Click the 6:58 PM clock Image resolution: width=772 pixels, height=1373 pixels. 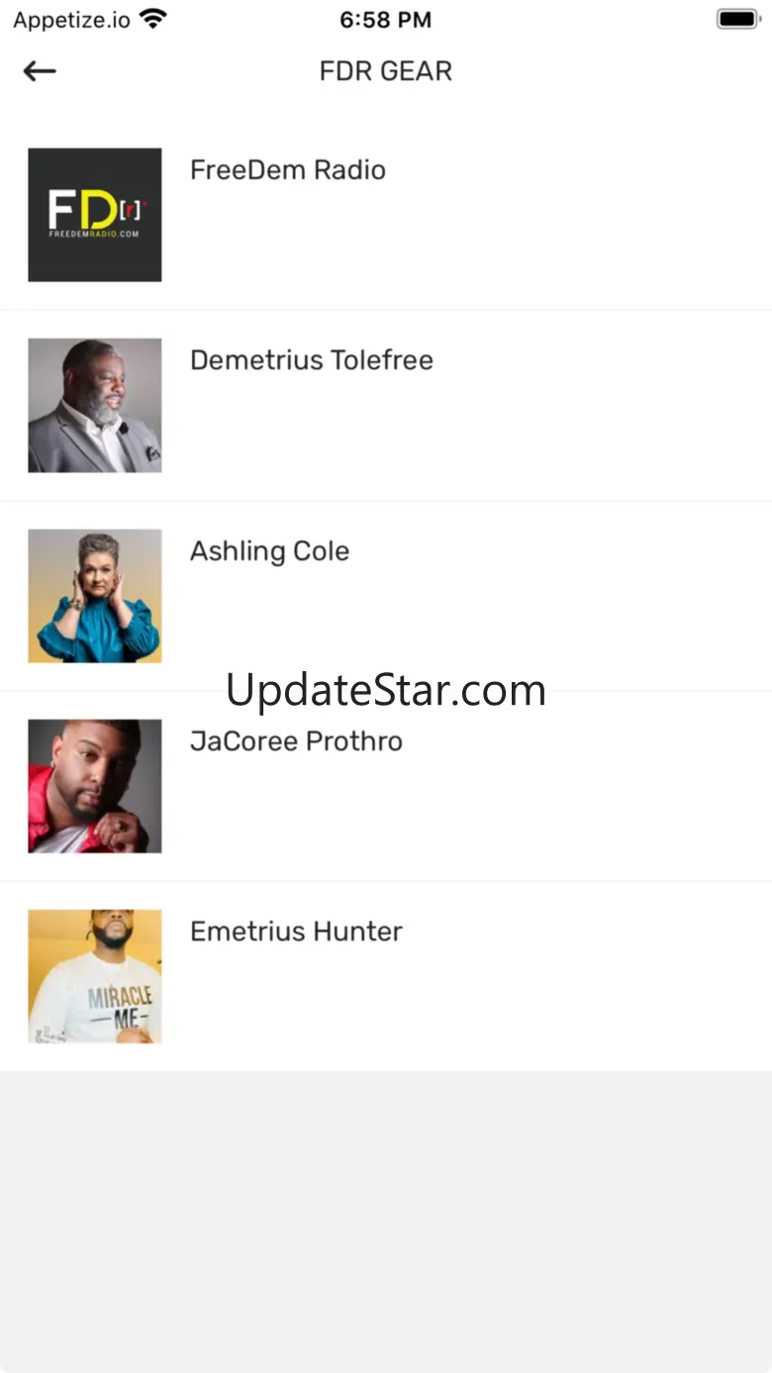pos(385,19)
